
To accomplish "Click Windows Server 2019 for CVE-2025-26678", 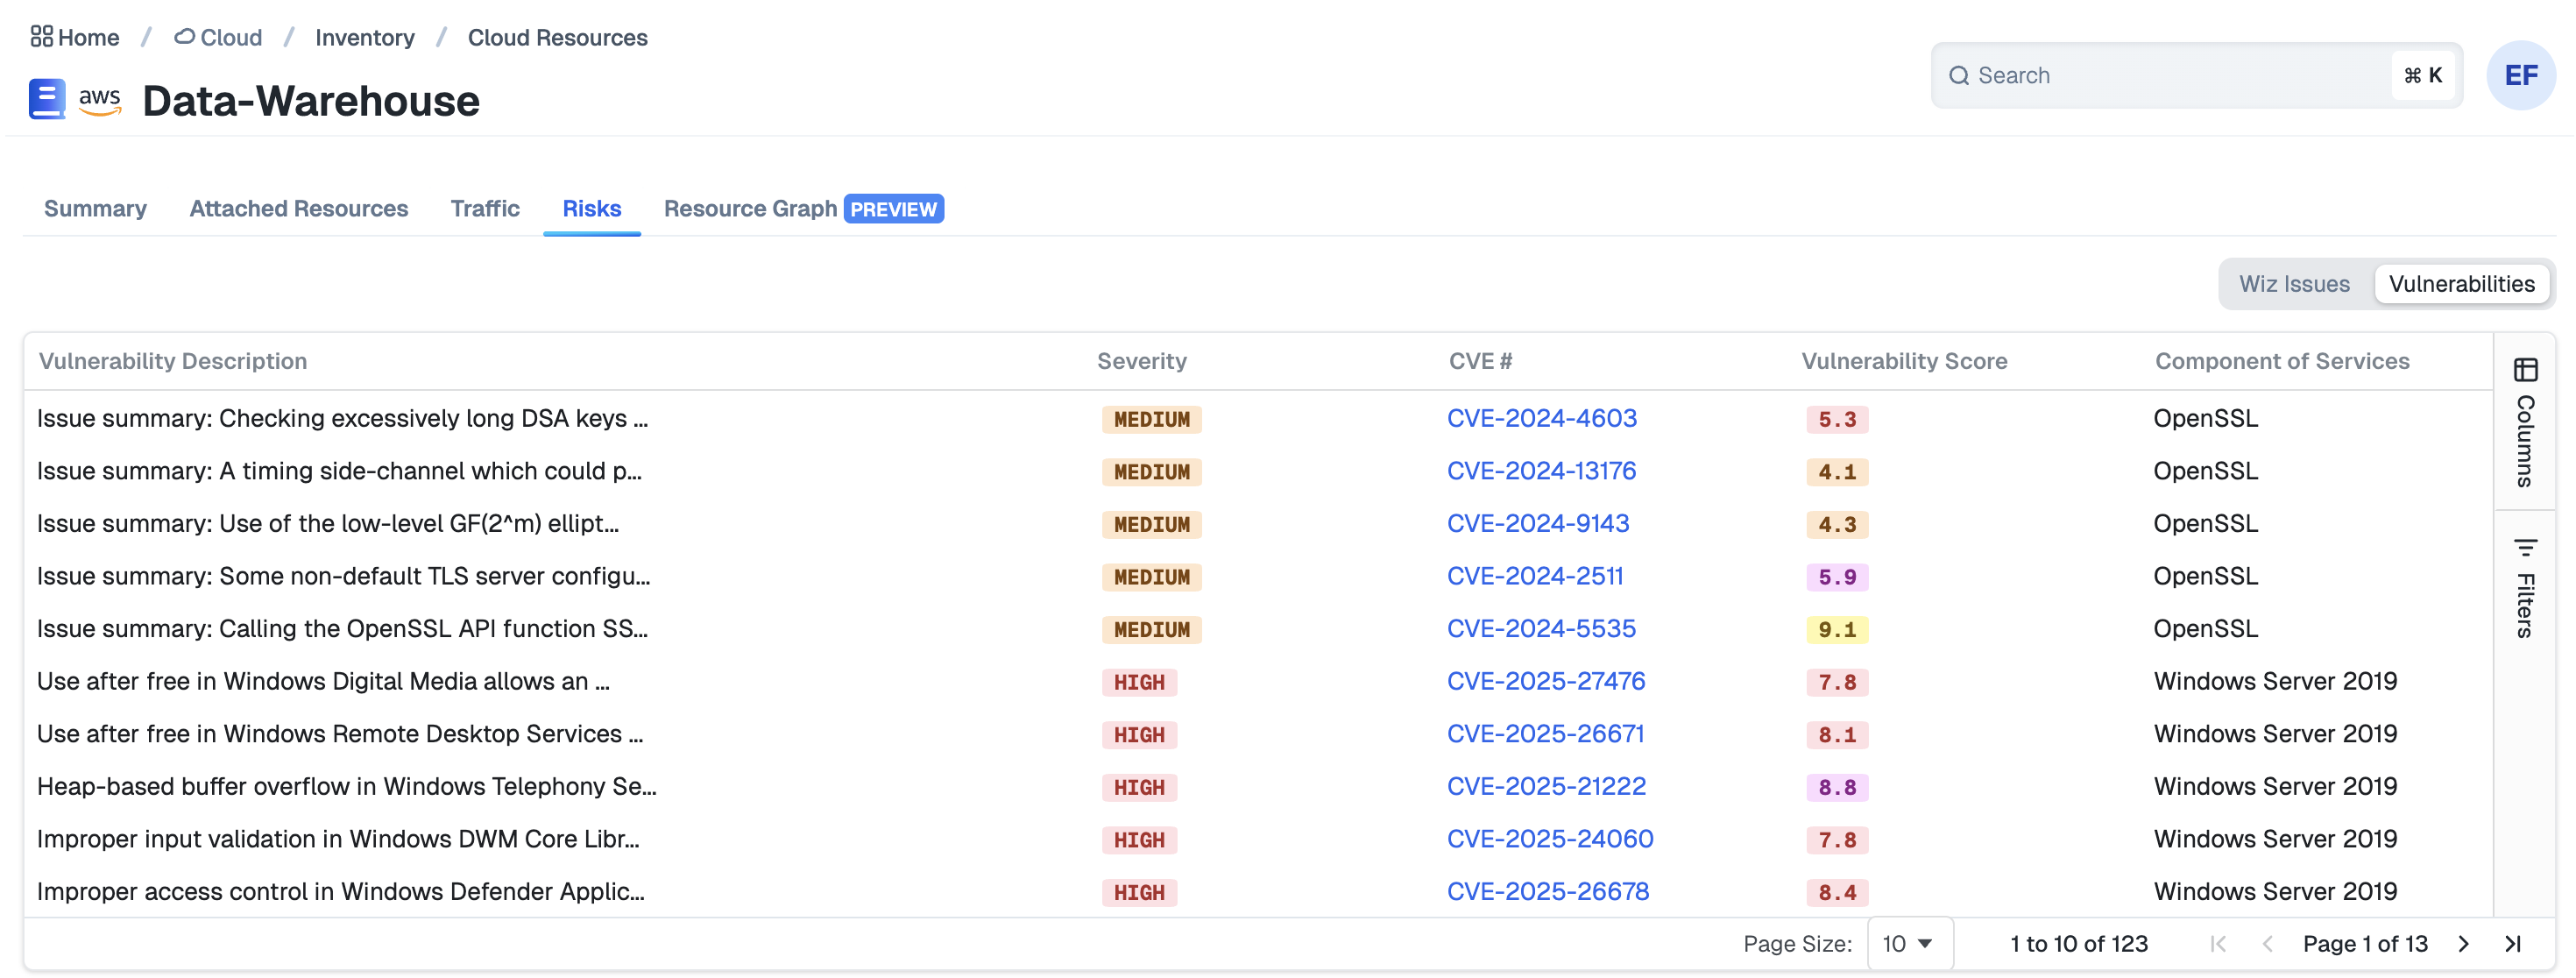I will [2275, 891].
